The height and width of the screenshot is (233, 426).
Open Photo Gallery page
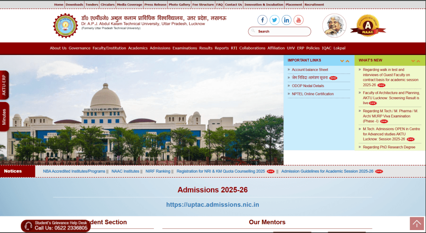click(179, 5)
